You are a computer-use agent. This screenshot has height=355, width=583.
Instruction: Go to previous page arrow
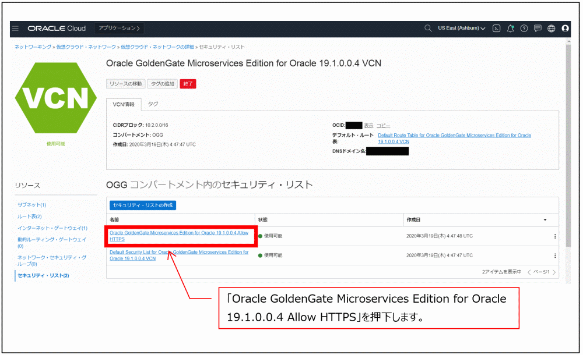click(529, 272)
